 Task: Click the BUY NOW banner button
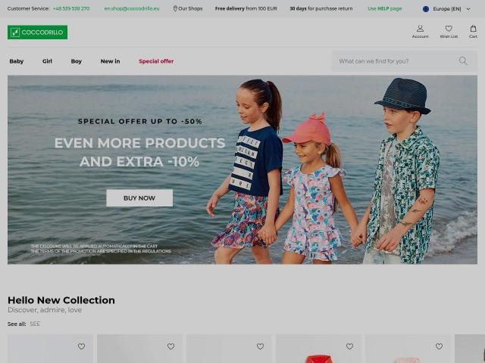[139, 198]
